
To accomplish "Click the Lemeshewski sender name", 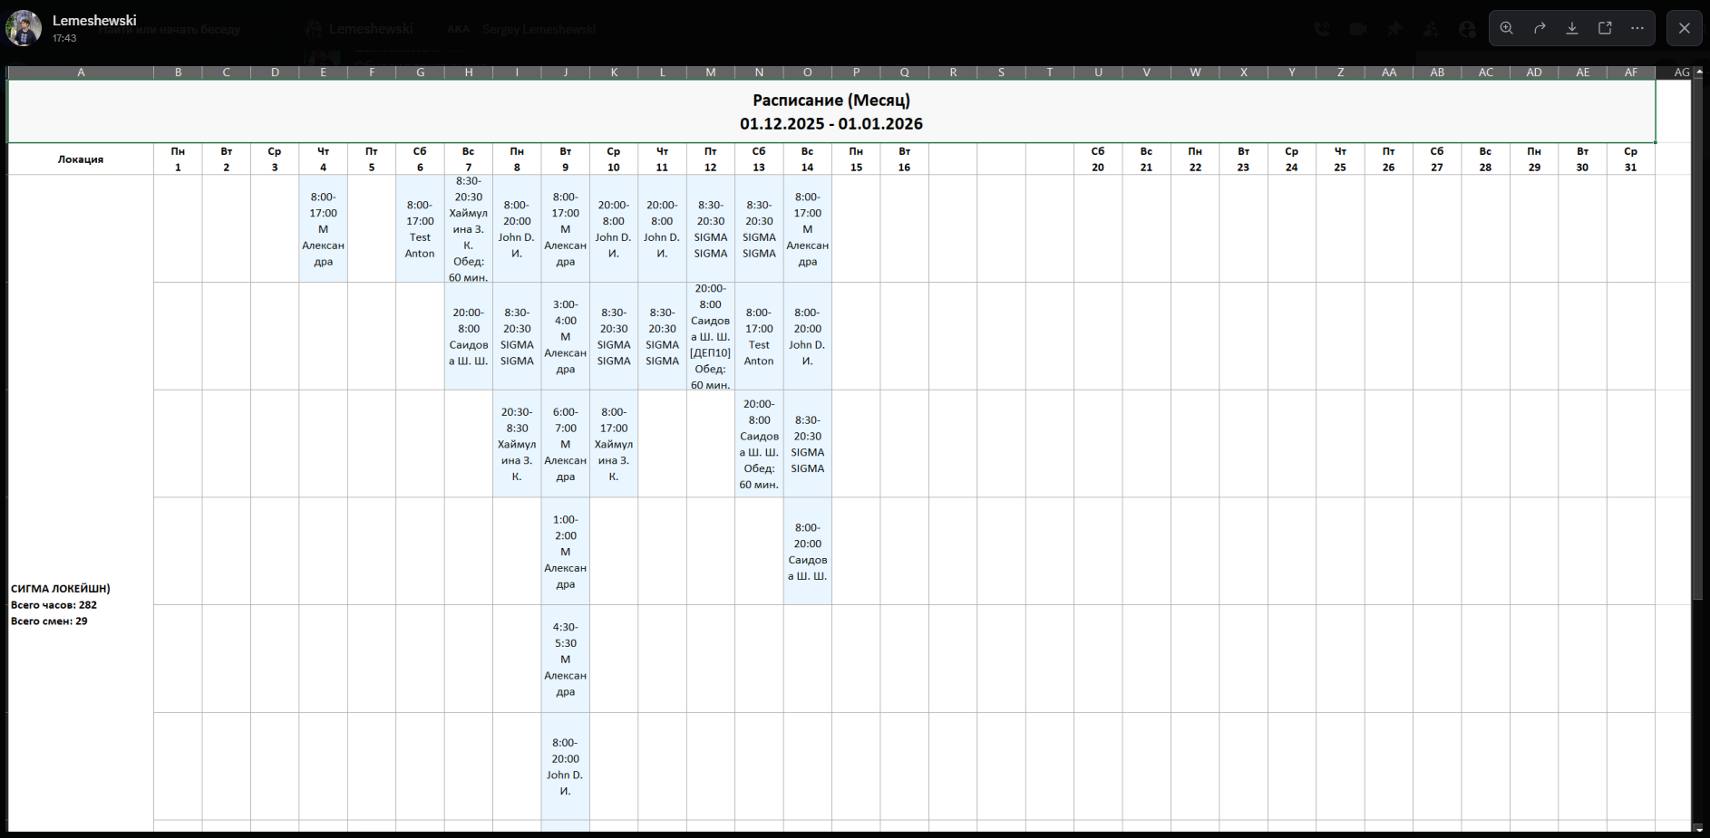I will tap(94, 20).
